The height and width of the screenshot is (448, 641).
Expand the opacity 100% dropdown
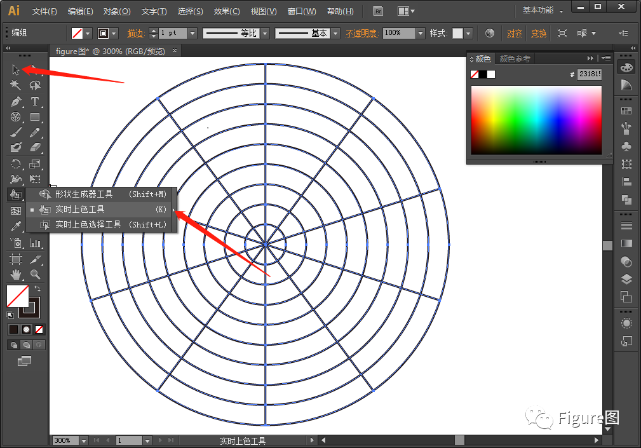coord(421,33)
